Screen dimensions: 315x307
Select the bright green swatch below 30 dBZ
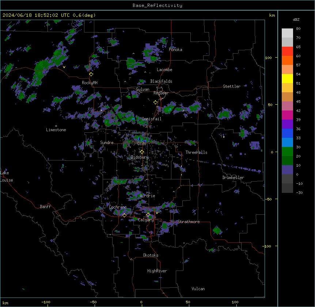pos(287,152)
